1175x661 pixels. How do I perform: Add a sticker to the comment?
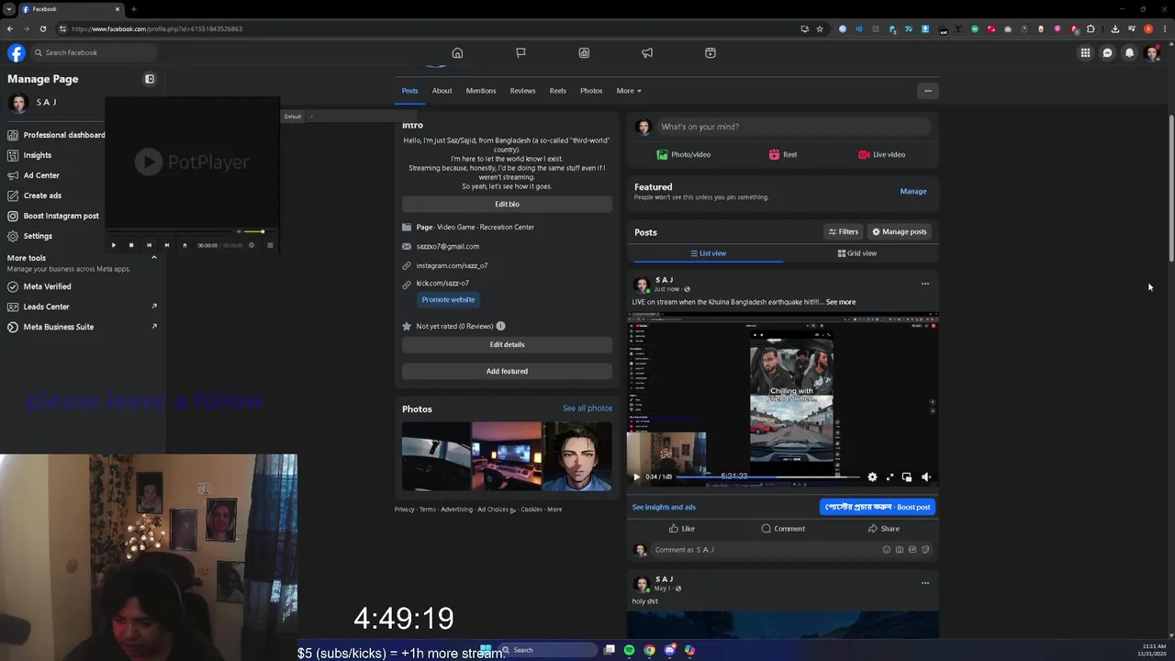[x=925, y=550]
